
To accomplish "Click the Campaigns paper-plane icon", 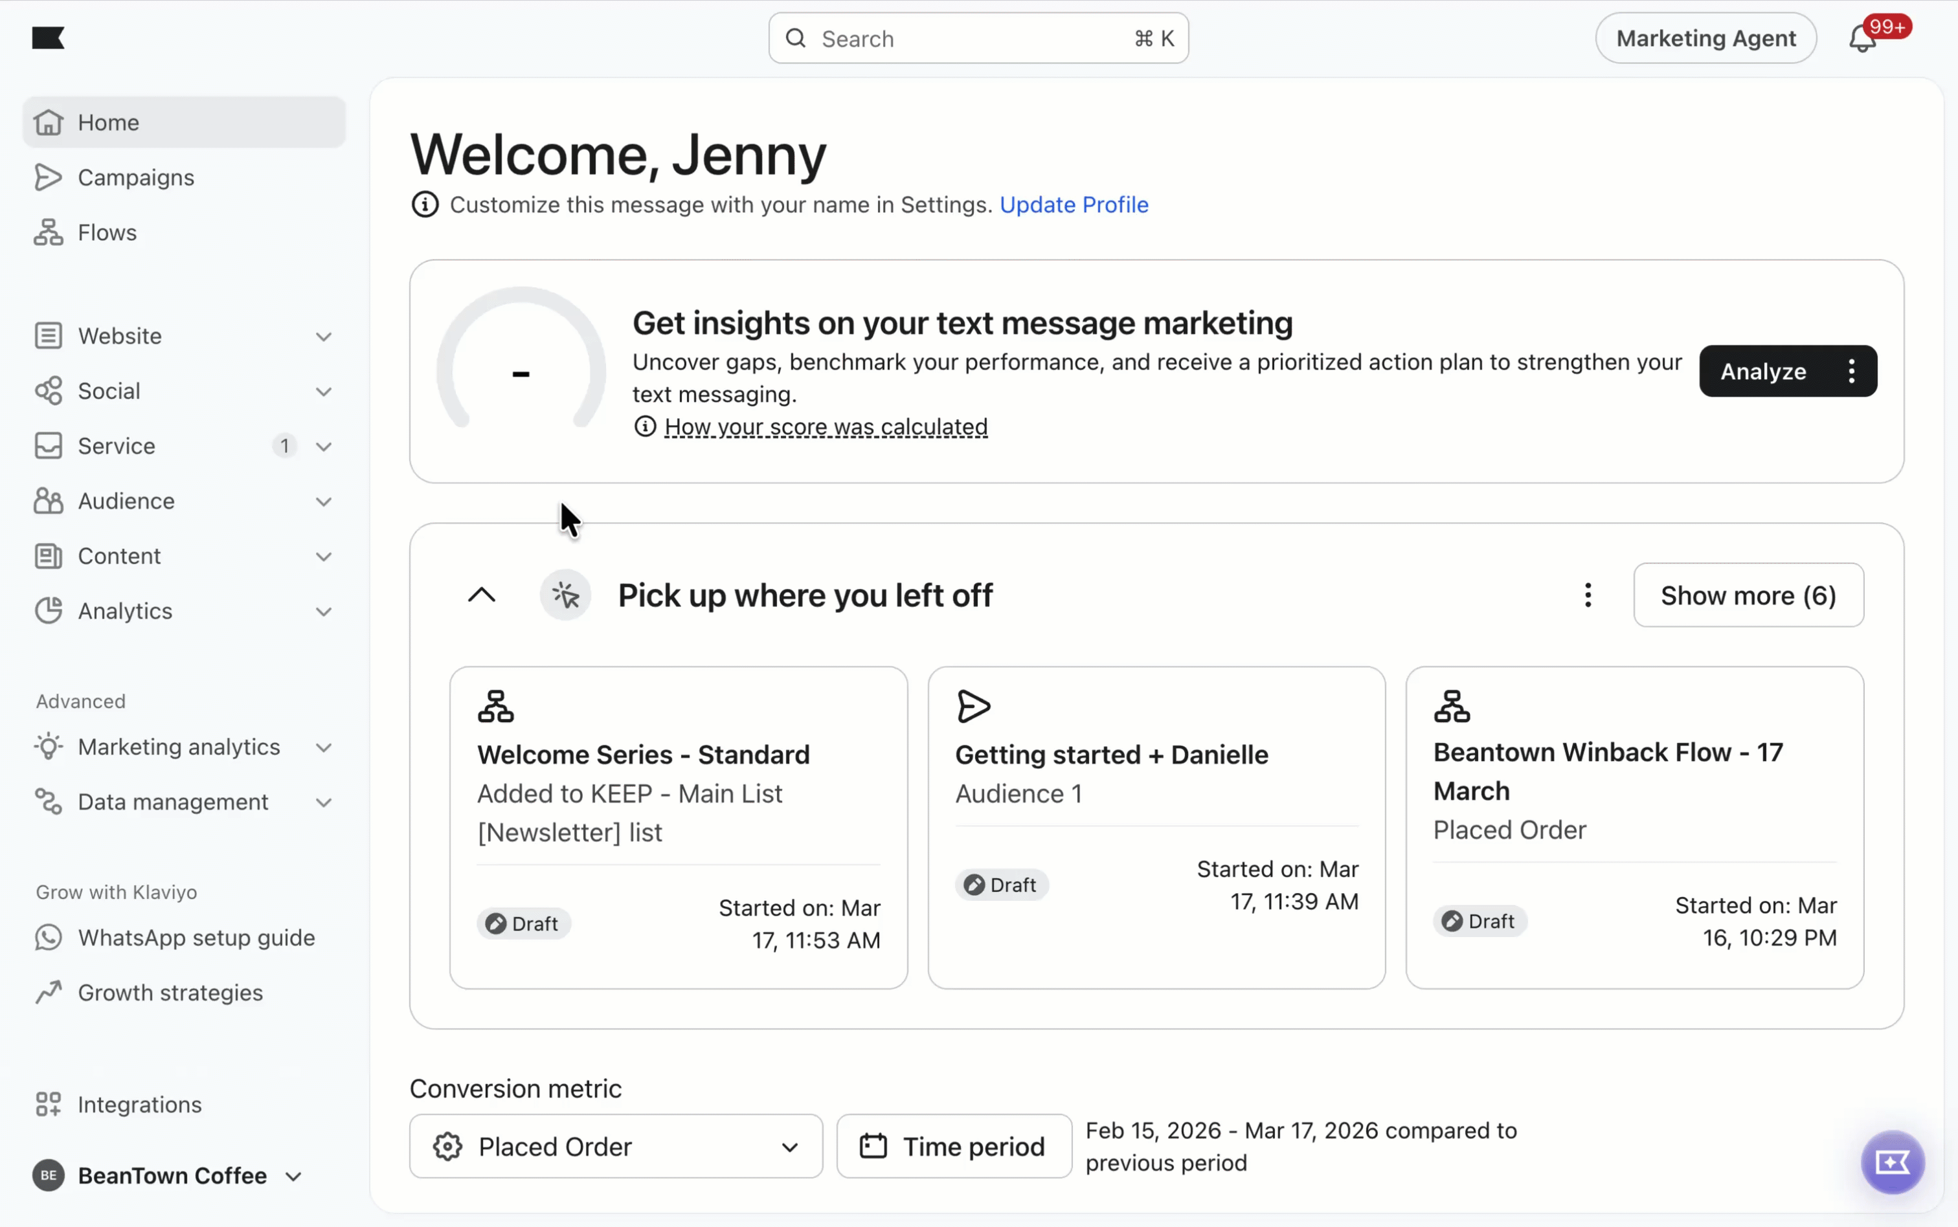I will tap(49, 178).
